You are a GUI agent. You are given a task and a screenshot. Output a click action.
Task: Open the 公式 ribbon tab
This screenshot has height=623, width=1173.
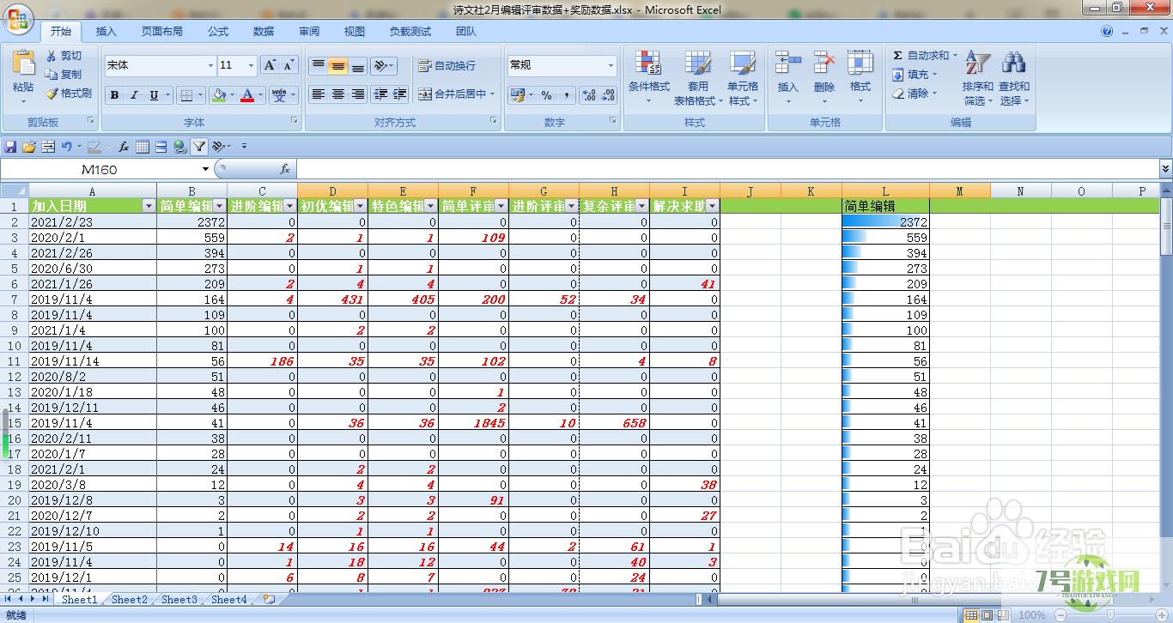click(x=218, y=31)
